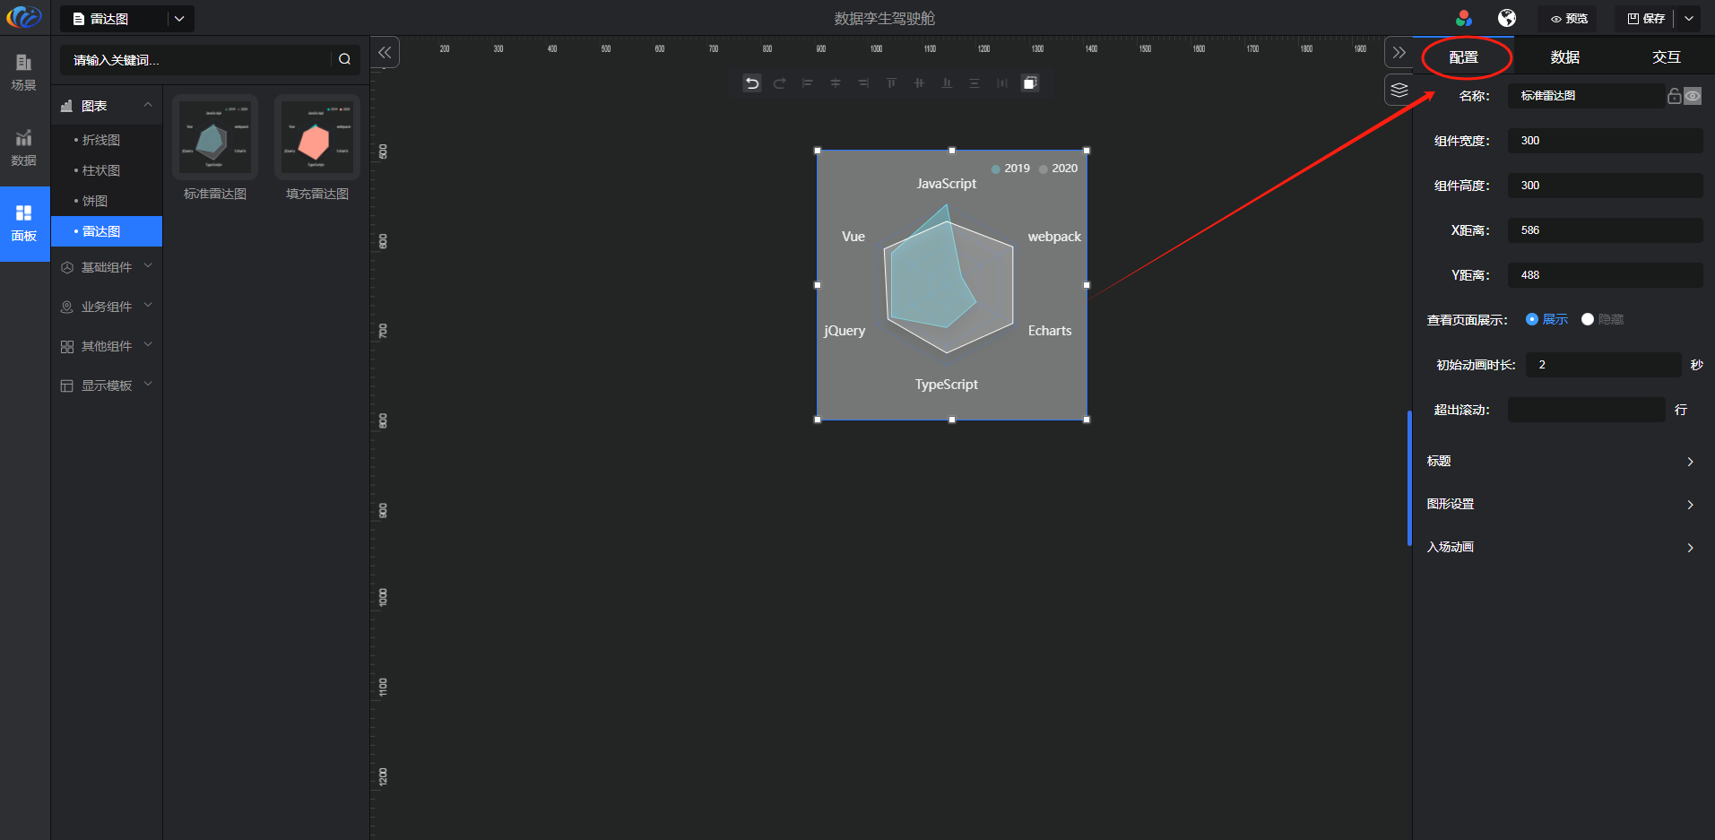
Task: Click the copy/duplicate icon in canvas toolbar
Action: point(1030,83)
